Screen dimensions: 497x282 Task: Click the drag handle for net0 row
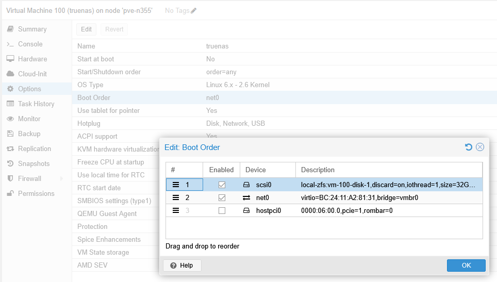175,197
